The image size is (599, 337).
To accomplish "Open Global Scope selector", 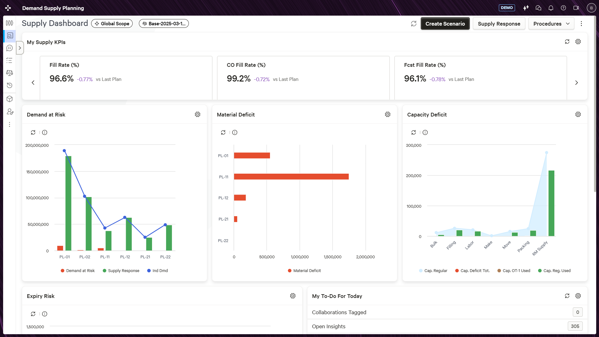I will tap(112, 24).
